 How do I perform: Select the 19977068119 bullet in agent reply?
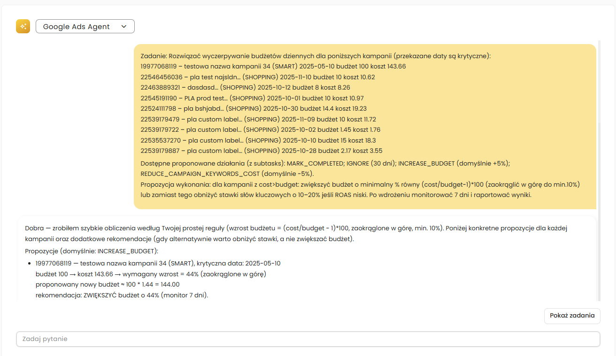tap(158, 263)
